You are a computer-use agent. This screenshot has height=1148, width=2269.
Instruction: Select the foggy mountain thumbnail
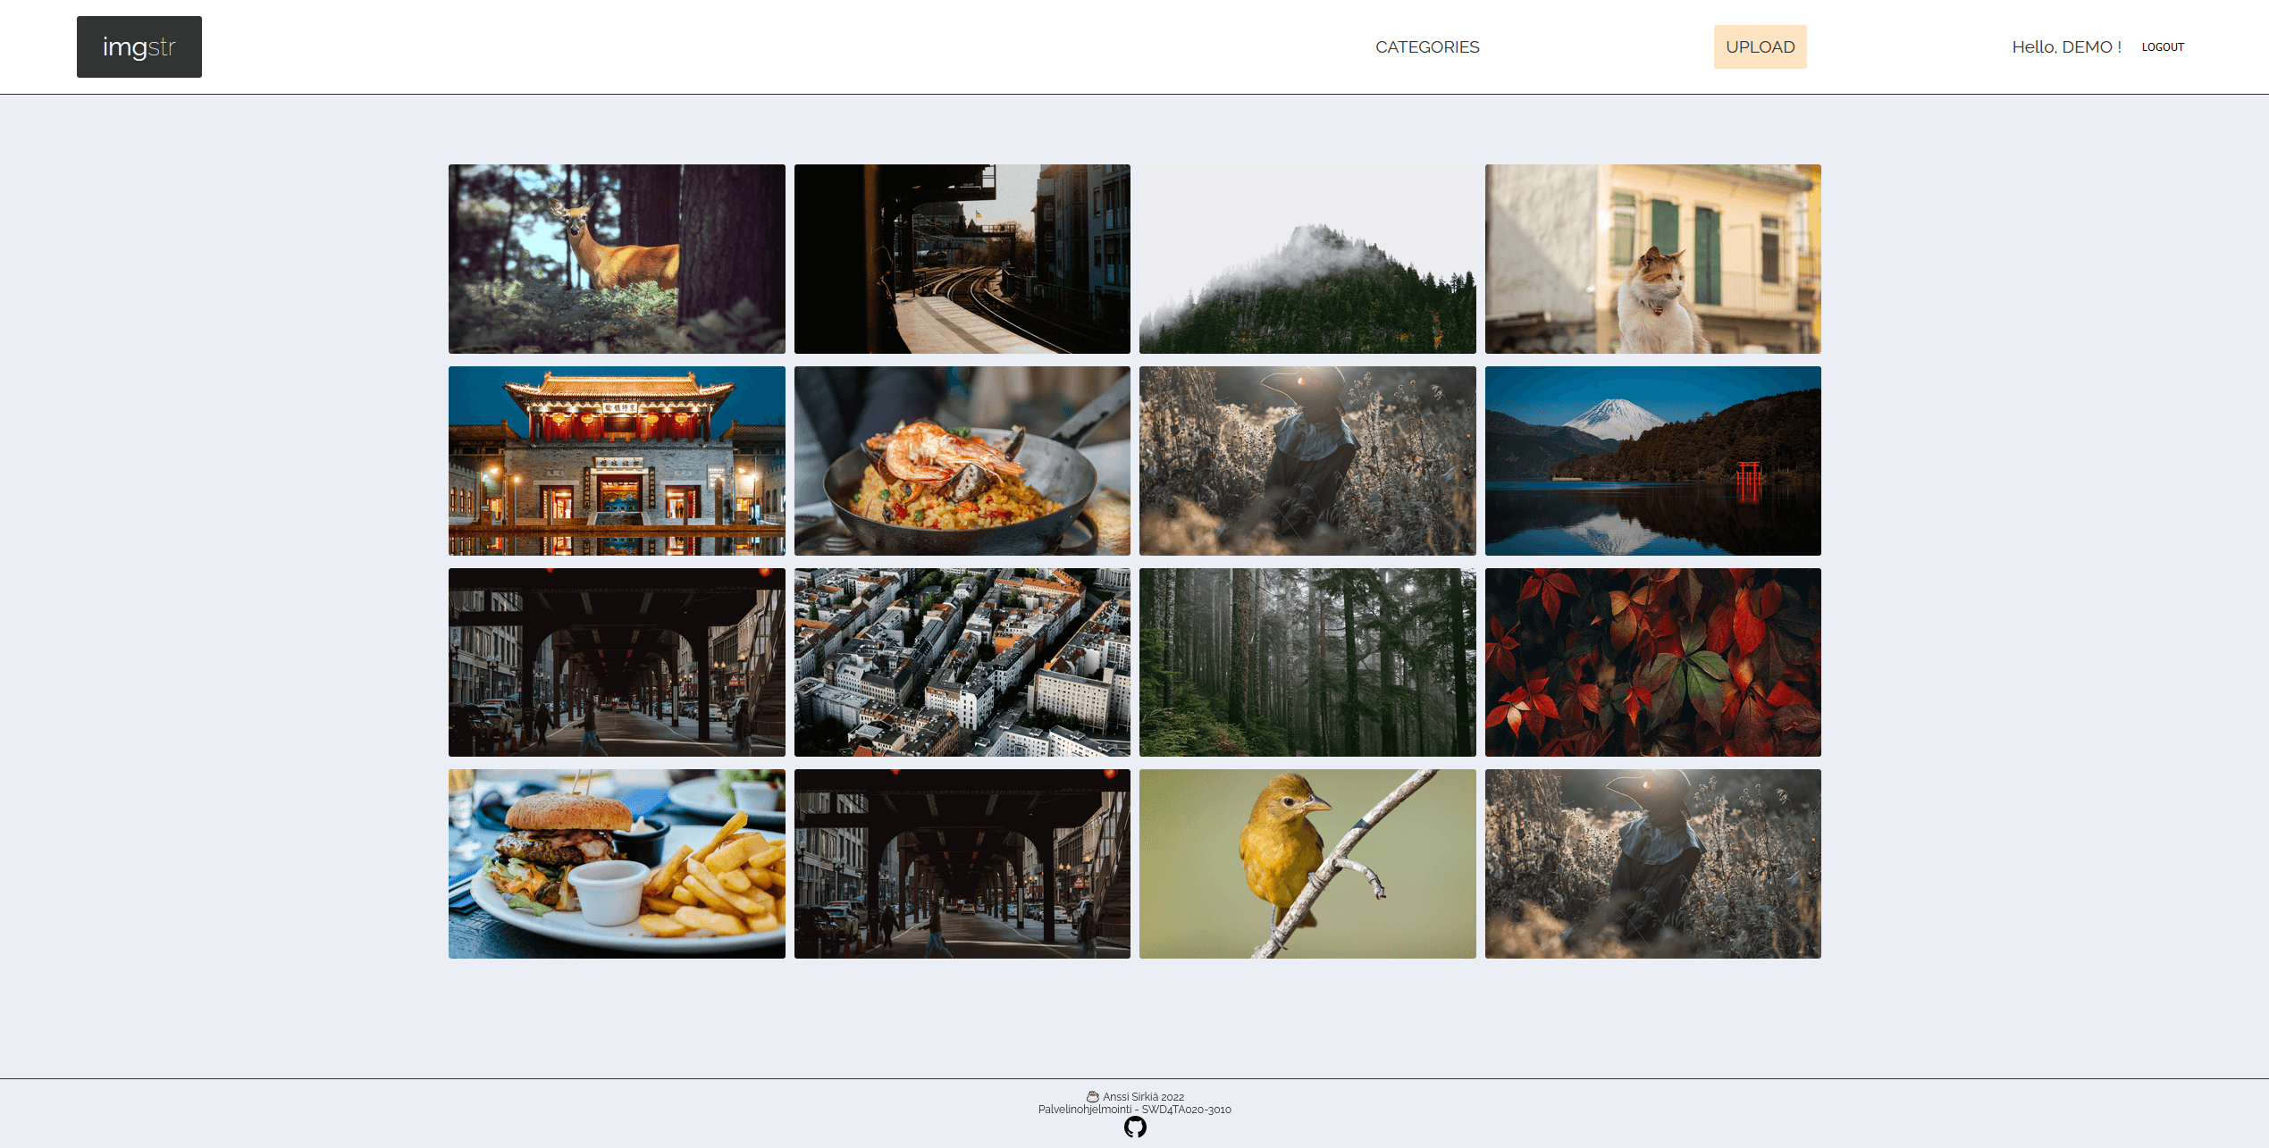point(1307,258)
